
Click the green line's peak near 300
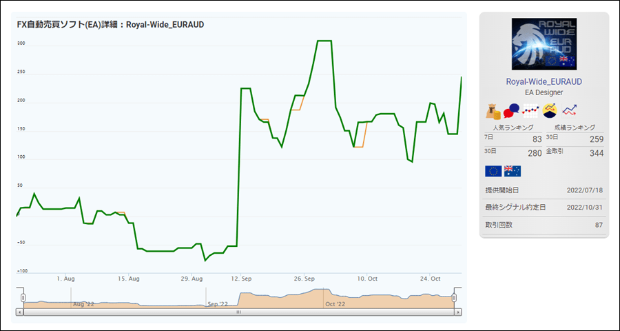tap(324, 41)
